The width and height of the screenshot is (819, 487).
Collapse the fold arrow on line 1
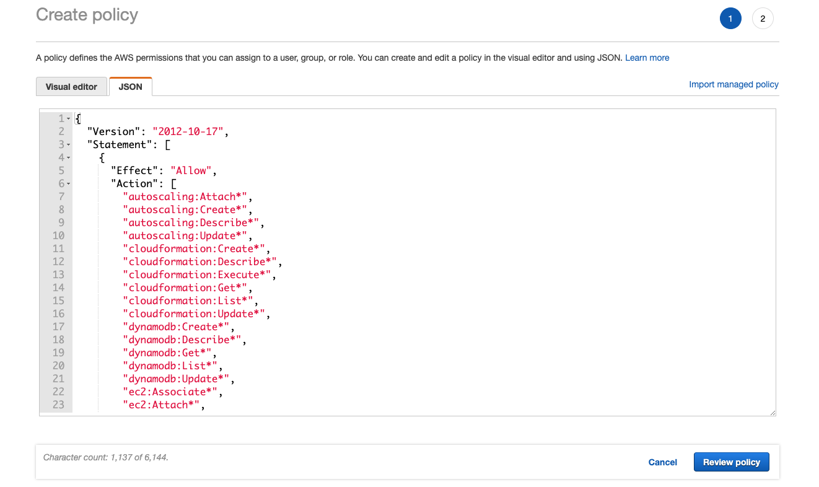[68, 118]
